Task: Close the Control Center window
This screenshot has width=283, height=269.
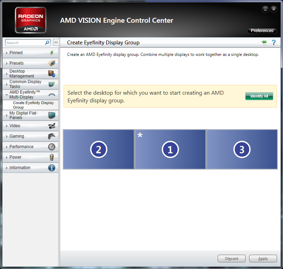Action: (274, 9)
